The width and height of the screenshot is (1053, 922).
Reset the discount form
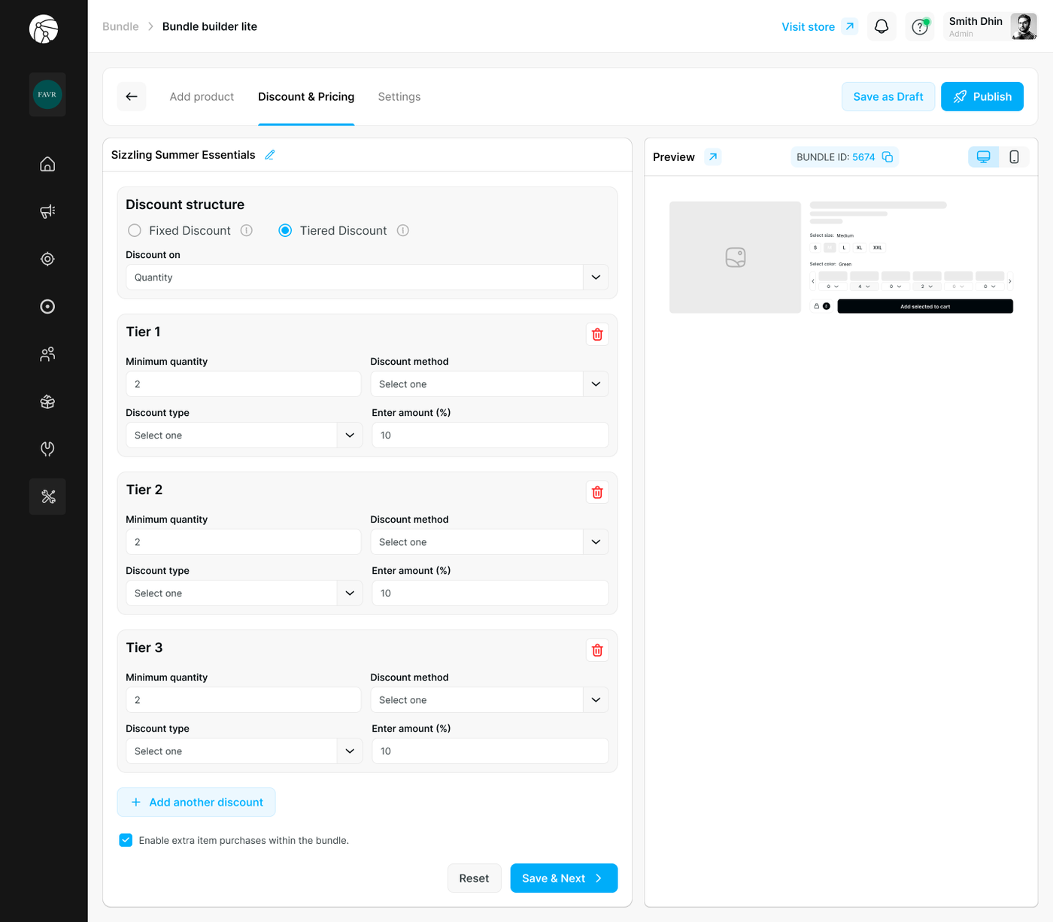tap(474, 878)
